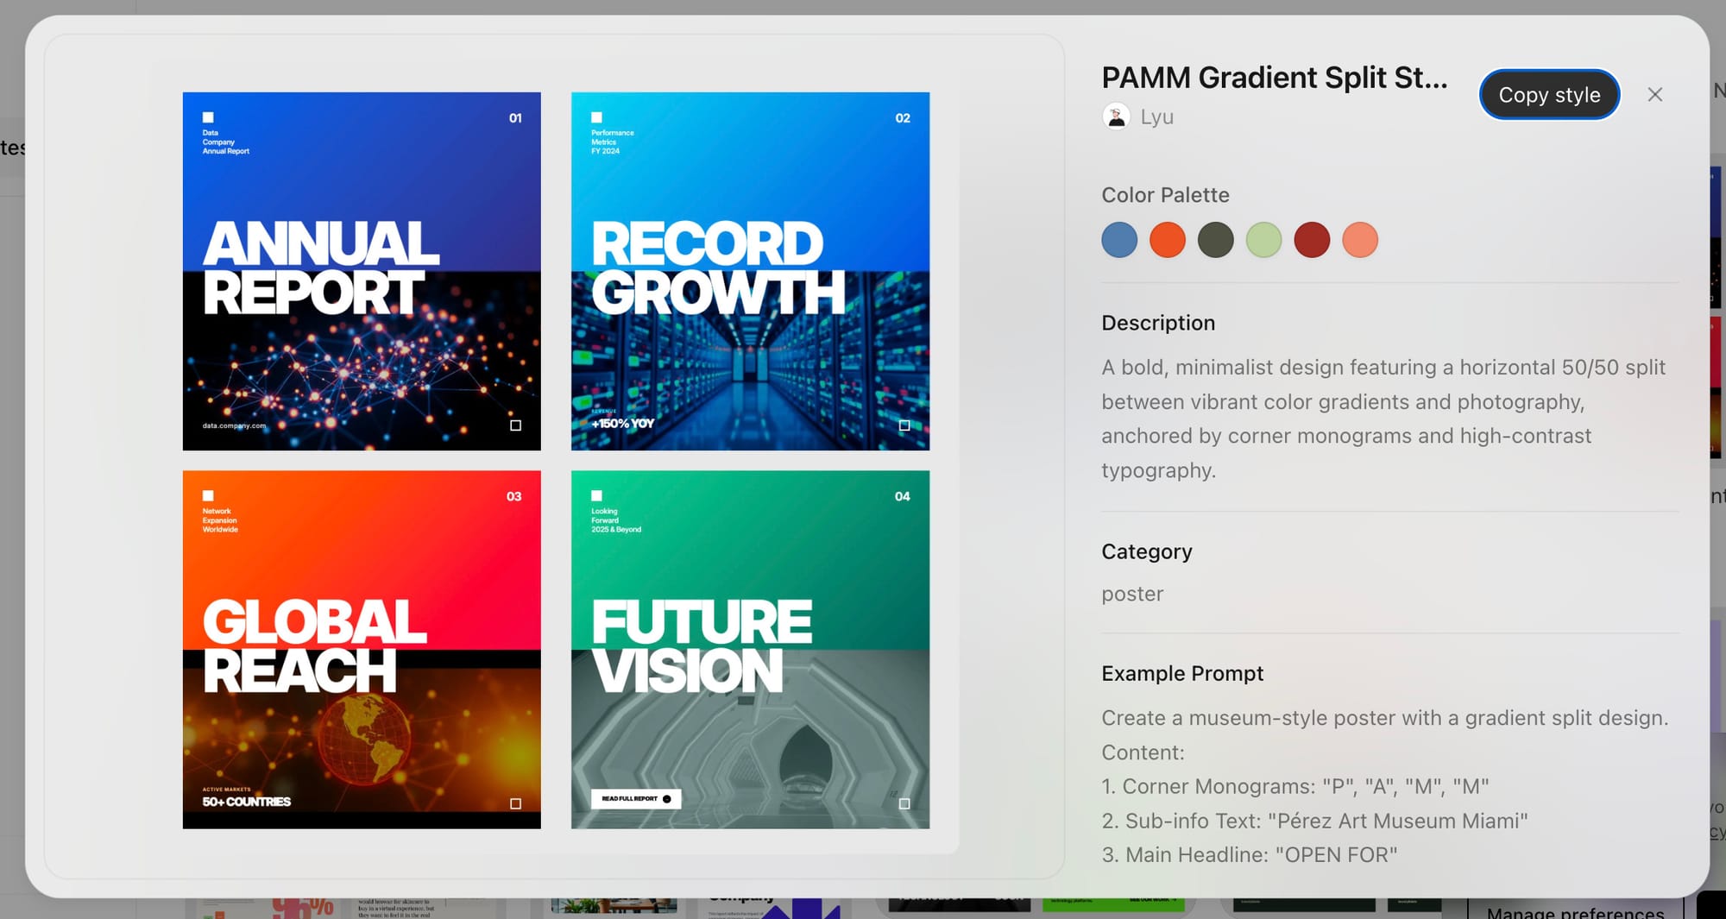Open the author name Lyu
This screenshot has width=1726, height=919.
pos(1156,116)
